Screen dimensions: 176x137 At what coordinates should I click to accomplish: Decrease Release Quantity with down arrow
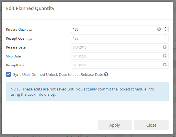(165, 31)
